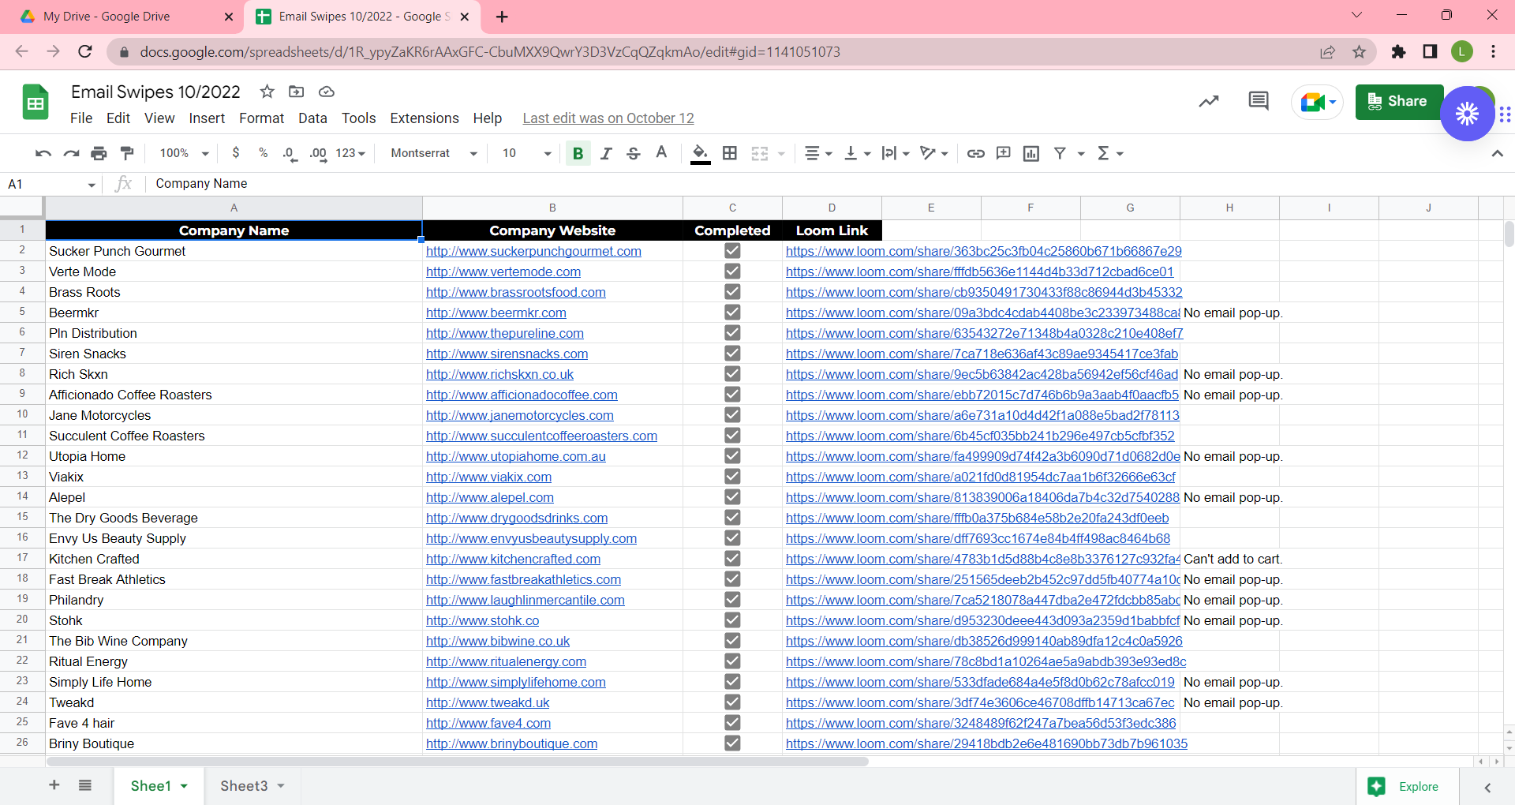Image resolution: width=1515 pixels, height=805 pixels.
Task: Uncheck Completed for Sucker Punch Gourmet
Action: pos(732,251)
